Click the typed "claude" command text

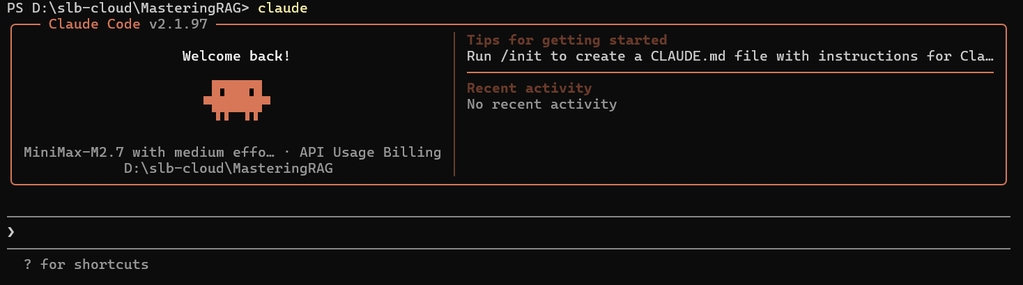282,8
